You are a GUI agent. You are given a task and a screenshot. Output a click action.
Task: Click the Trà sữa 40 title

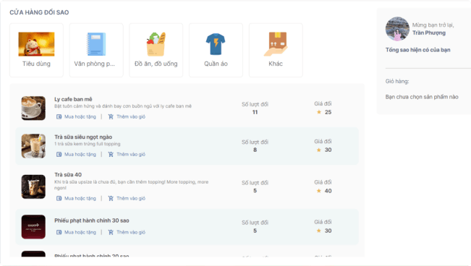click(68, 175)
